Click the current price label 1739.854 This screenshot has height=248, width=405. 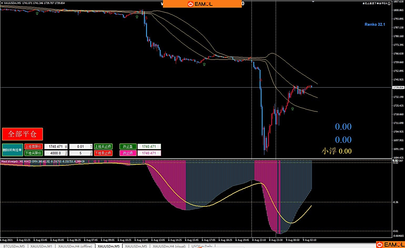398,88
